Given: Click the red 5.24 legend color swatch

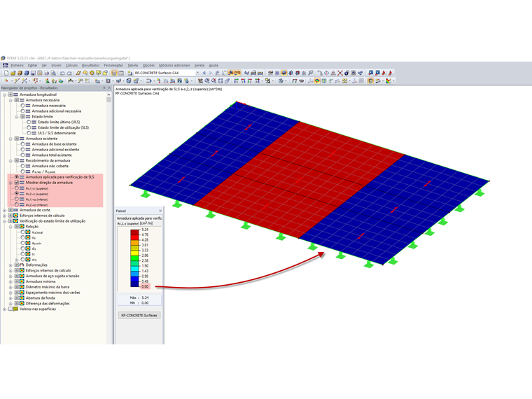Looking at the screenshot, I should point(134,232).
